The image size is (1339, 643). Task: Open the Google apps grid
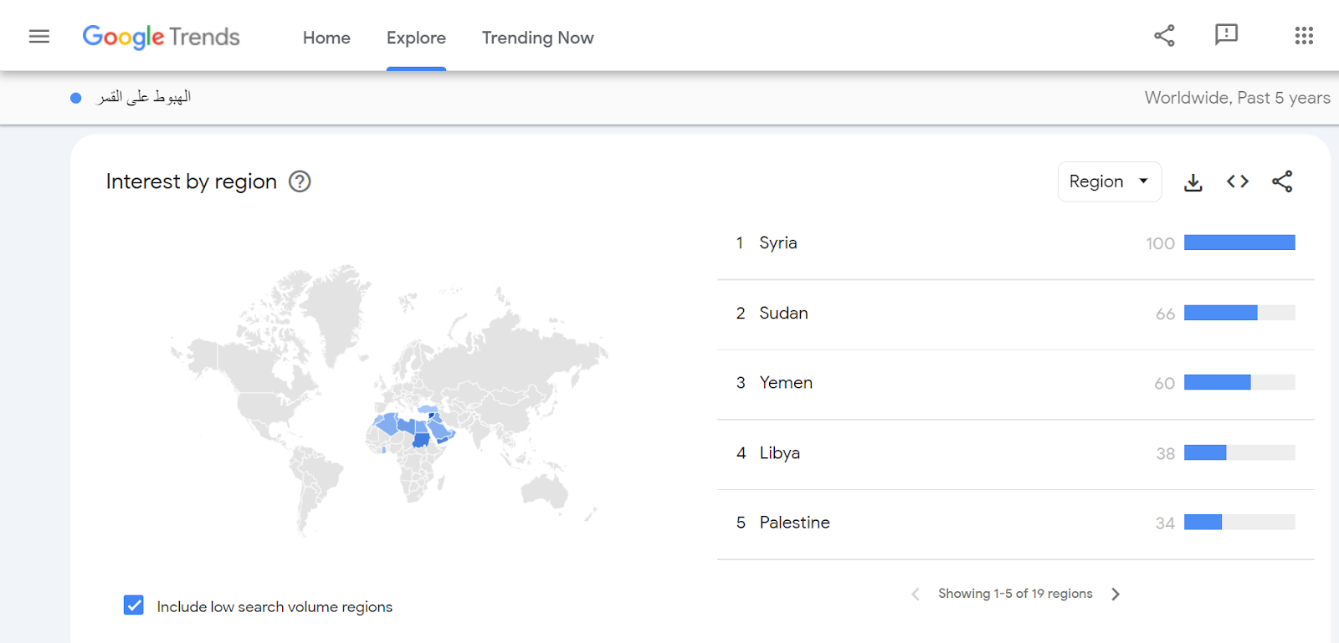pyautogui.click(x=1304, y=35)
